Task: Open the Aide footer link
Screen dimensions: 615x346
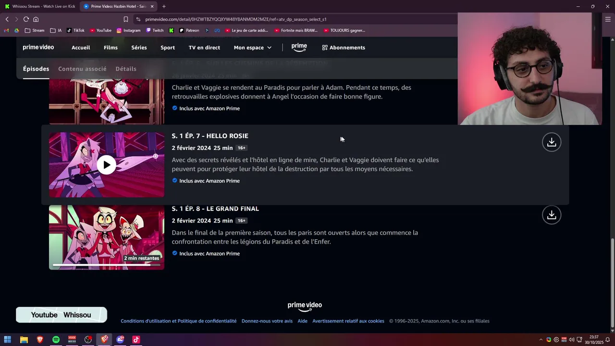Action: pyautogui.click(x=302, y=321)
